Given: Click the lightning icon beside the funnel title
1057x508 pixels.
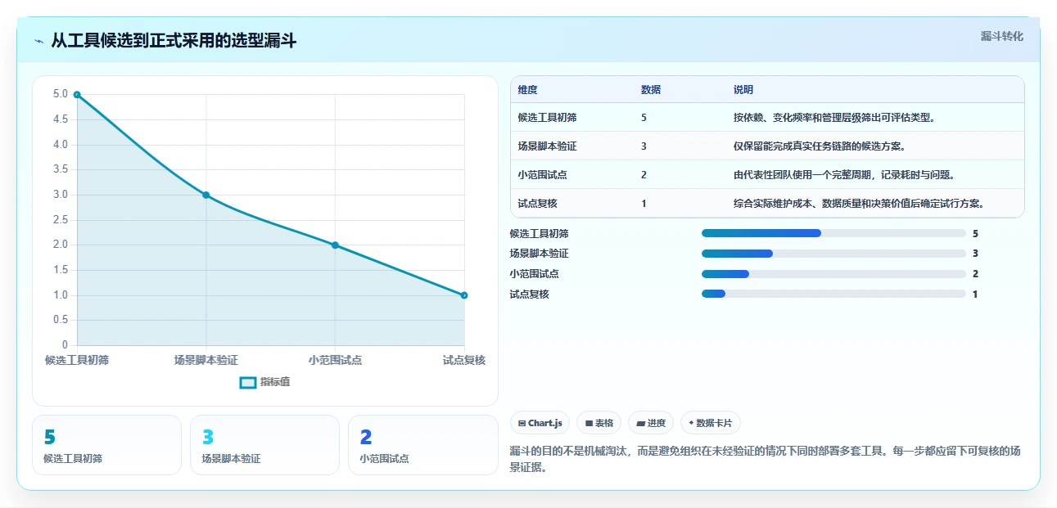Looking at the screenshot, I should [38, 41].
